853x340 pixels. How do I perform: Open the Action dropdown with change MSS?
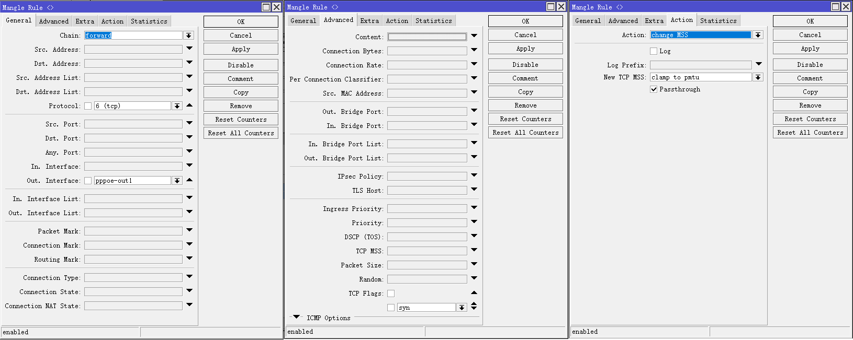758,35
